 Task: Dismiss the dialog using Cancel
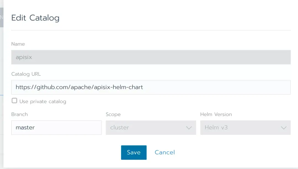pyautogui.click(x=164, y=152)
